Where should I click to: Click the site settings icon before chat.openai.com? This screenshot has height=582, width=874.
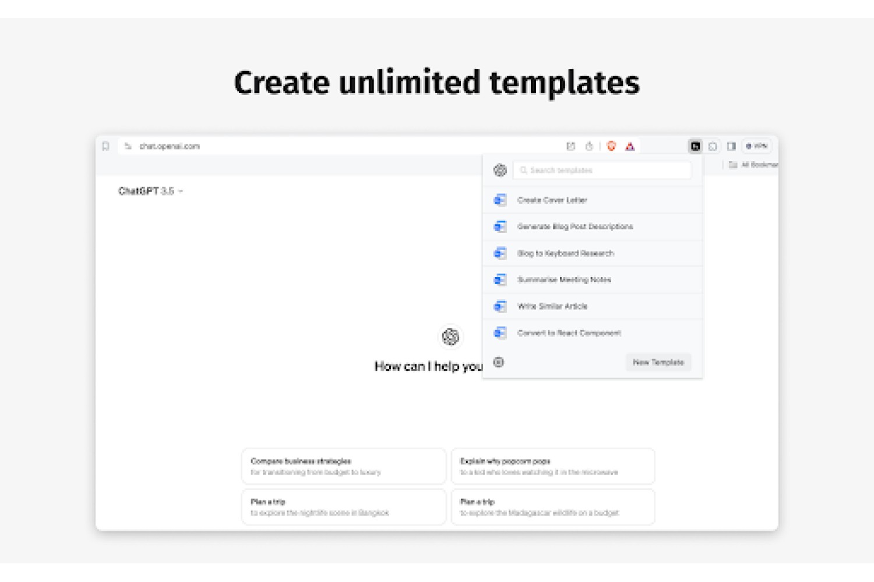(128, 146)
